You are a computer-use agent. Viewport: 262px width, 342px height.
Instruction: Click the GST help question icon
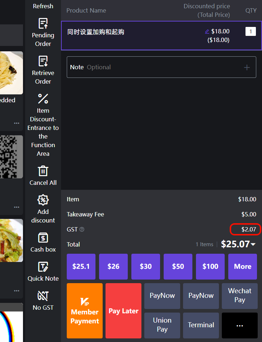pyautogui.click(x=82, y=229)
